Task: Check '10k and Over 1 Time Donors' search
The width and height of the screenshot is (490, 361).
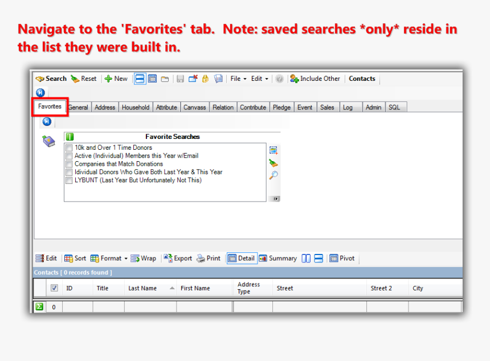Action: click(69, 147)
